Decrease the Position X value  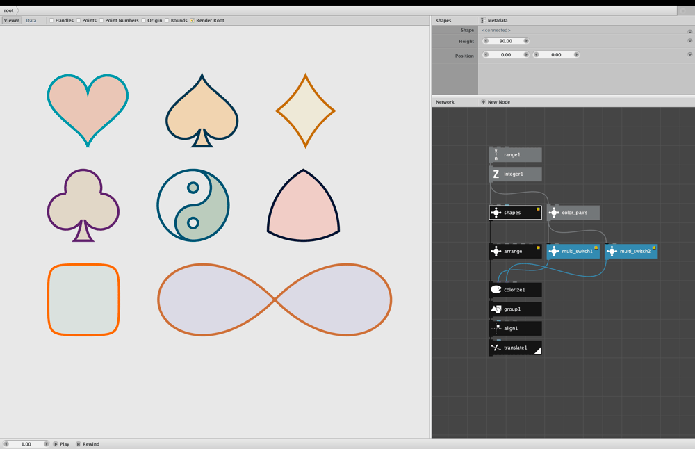(486, 54)
